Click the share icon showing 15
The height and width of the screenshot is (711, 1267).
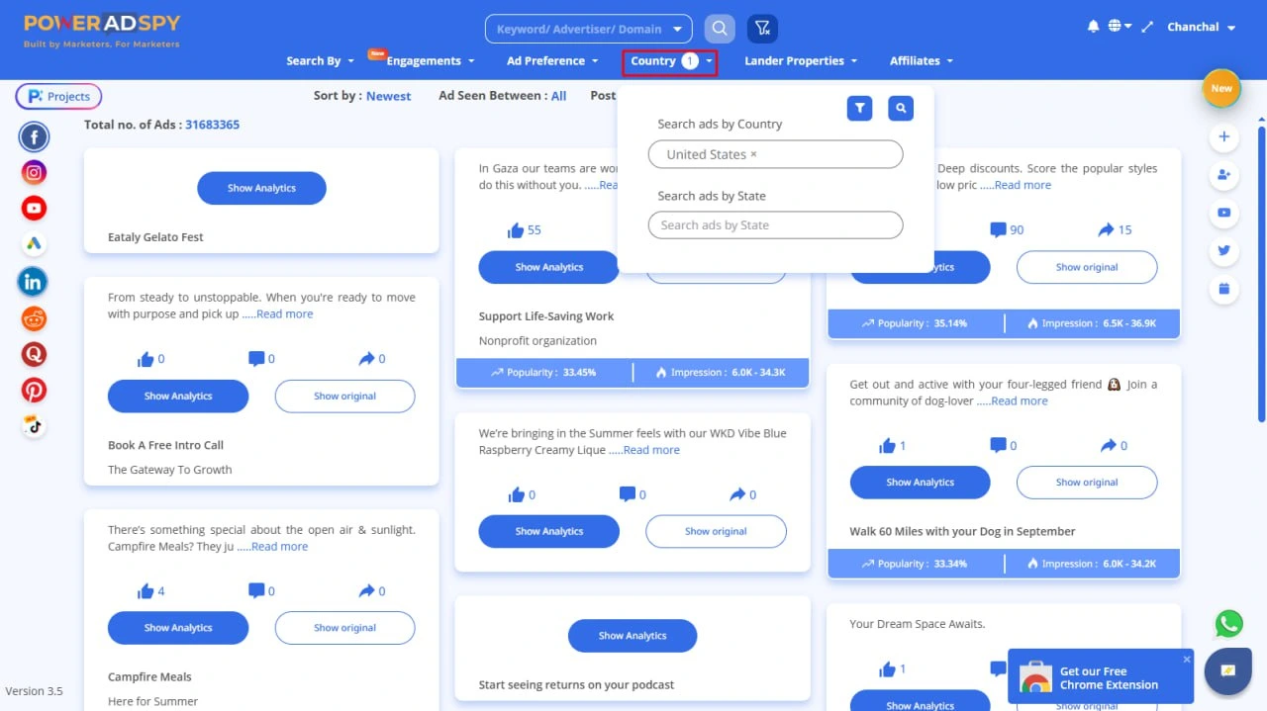[x=1107, y=229]
